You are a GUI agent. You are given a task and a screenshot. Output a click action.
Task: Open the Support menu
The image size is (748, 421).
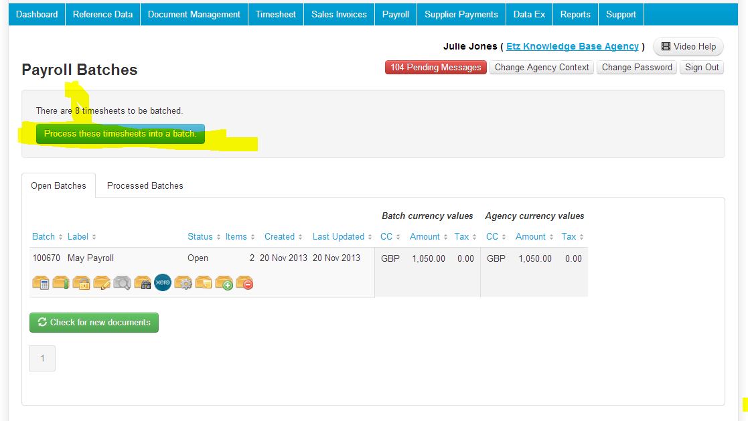pyautogui.click(x=621, y=14)
